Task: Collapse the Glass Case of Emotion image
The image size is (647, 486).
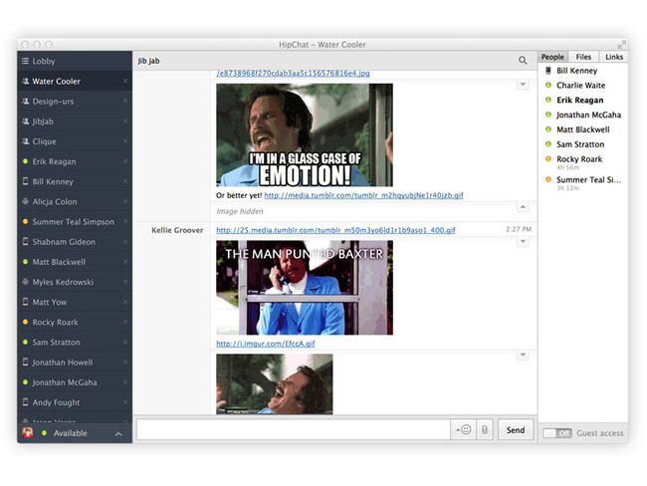Action: (x=523, y=85)
